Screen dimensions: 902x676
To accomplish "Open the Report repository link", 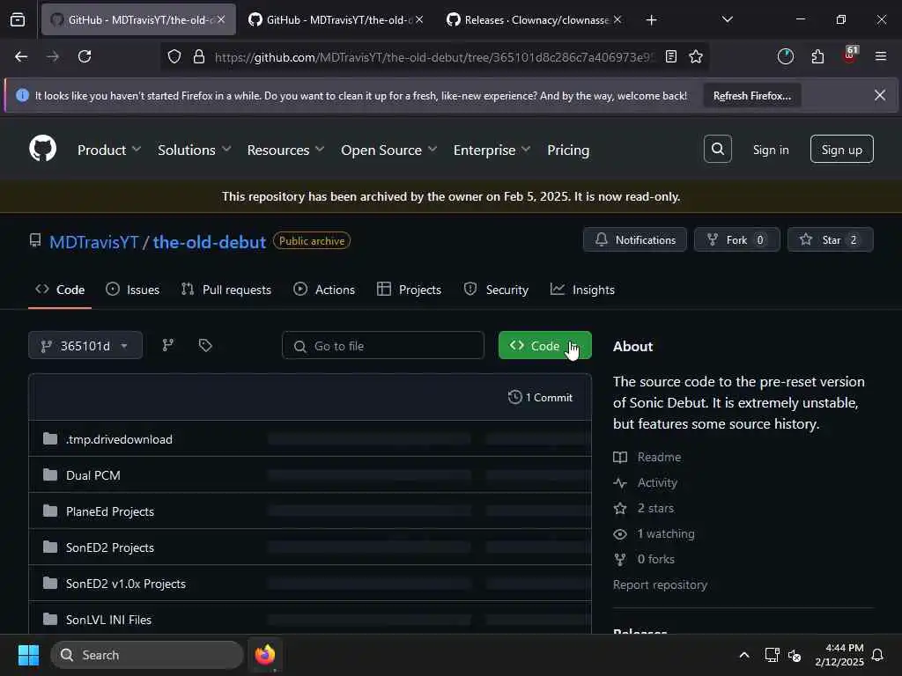I will [660, 584].
